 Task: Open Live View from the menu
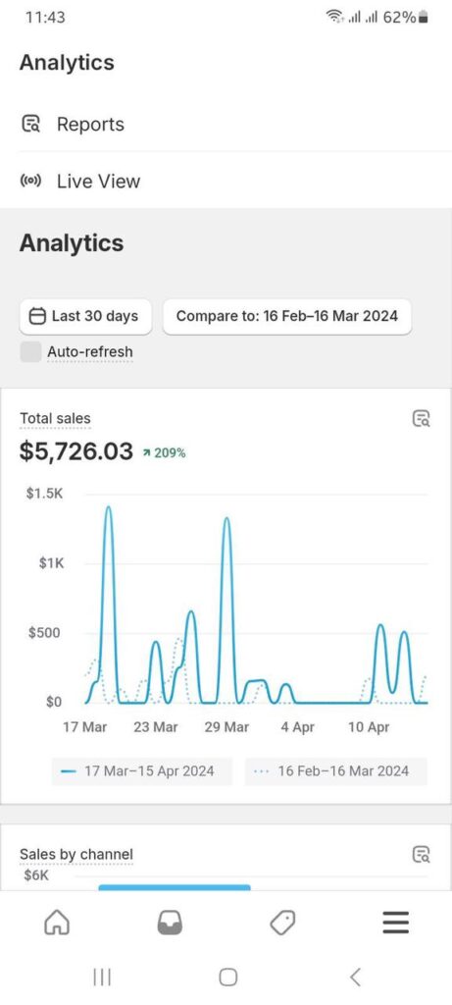(226, 181)
